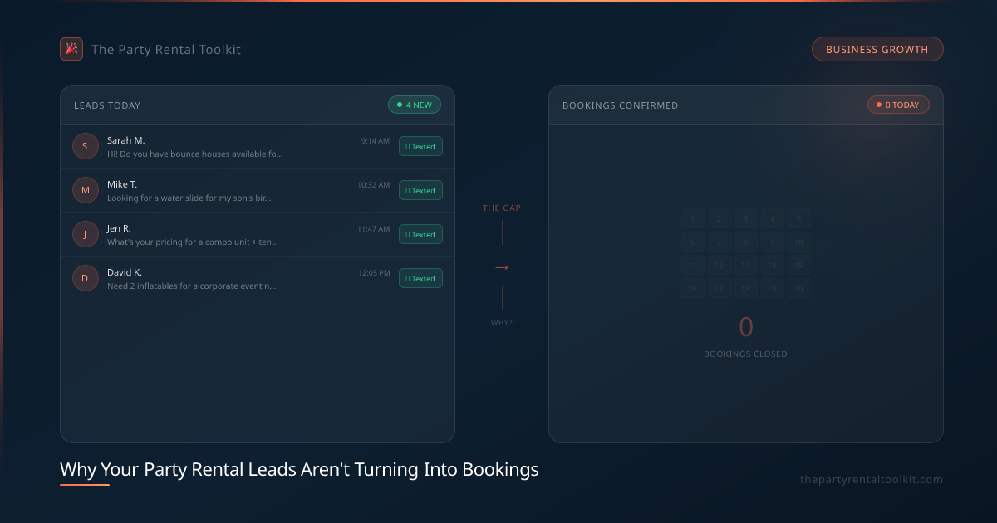Visit thepartyrentaltoolkit.com link
Viewport: 997px width, 523px height.
coord(872,479)
